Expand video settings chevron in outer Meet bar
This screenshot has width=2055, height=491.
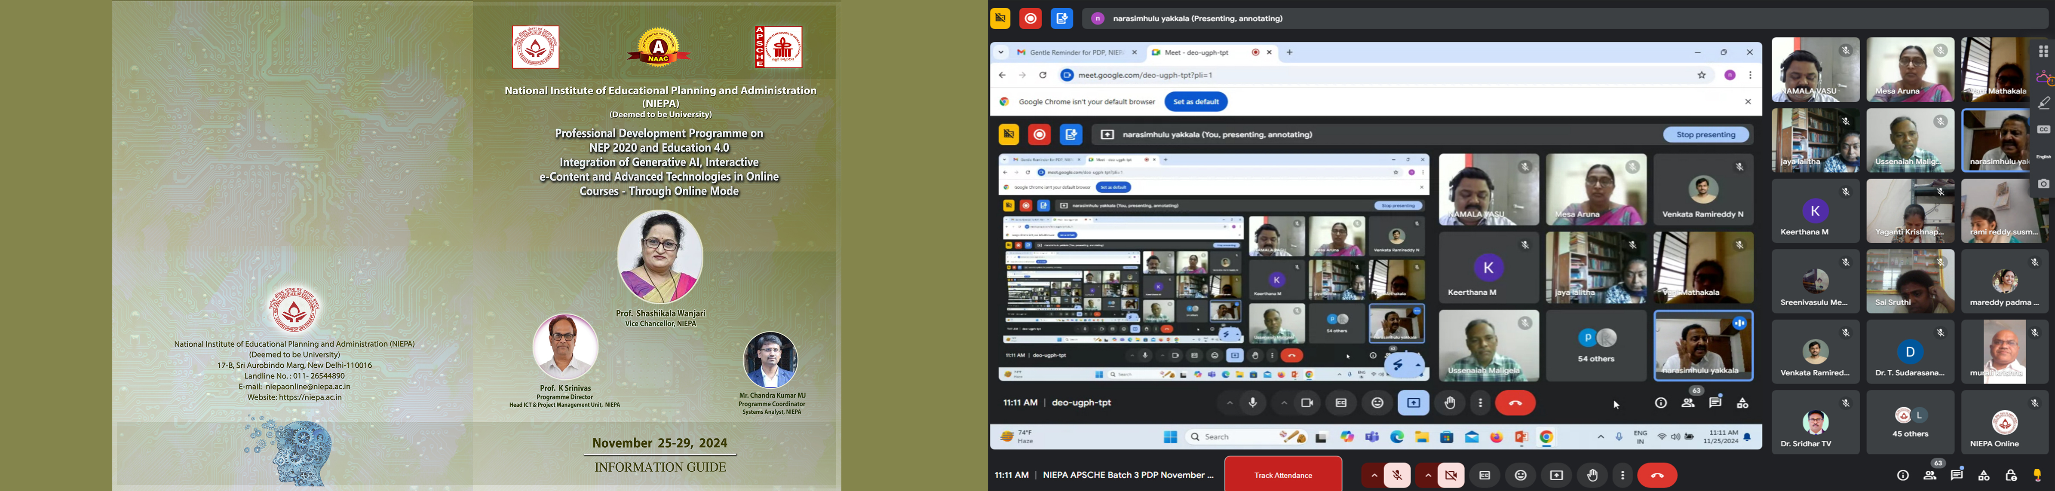click(x=1427, y=476)
